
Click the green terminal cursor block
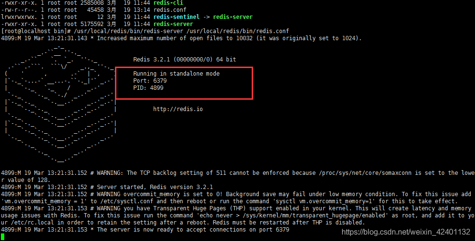coord(3,237)
